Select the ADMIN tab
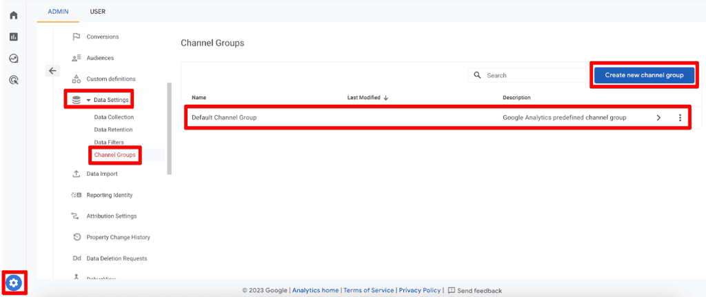The image size is (706, 297). [x=59, y=12]
